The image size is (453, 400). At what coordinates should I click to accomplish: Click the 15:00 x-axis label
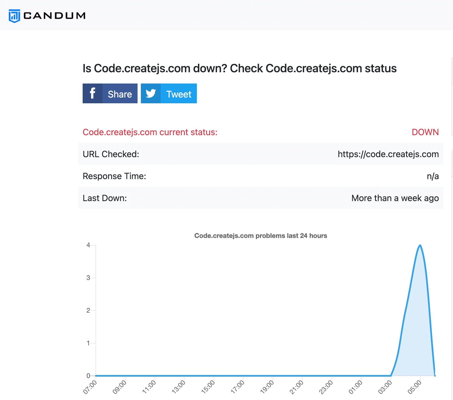pyautogui.click(x=208, y=387)
